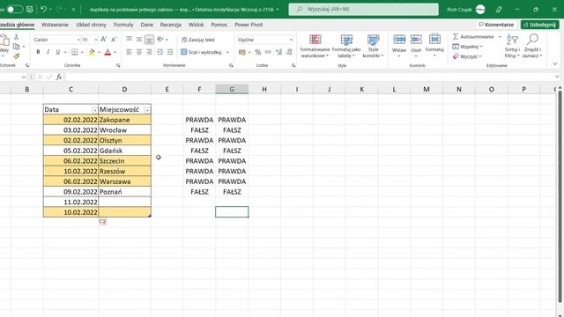Image resolution: width=564 pixels, height=317 pixels.
Task: Click the Komentarze button
Action: pos(496,25)
